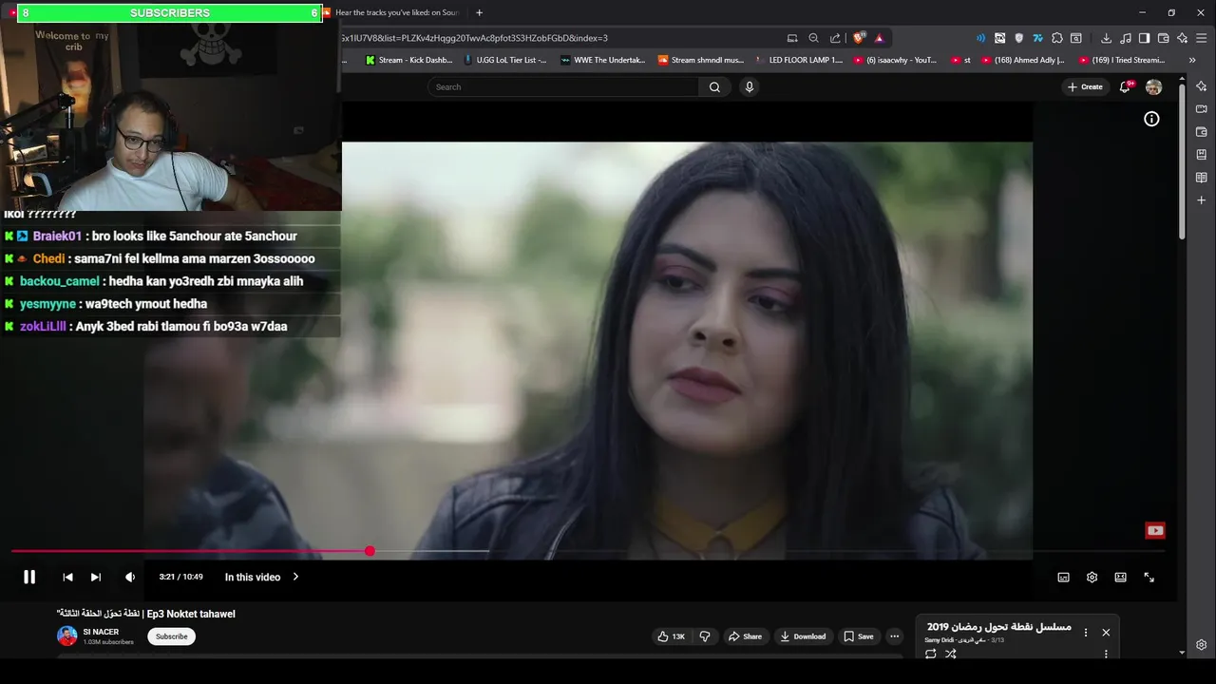Open '(6) isaacwhy - YouT...' bookmark
This screenshot has width=1216, height=684.
tap(895, 60)
